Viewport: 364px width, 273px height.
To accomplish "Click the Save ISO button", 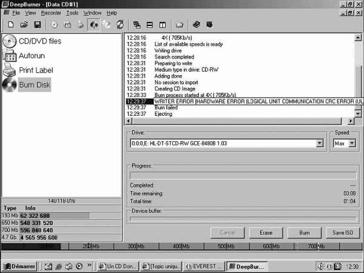I will pos(343,232).
